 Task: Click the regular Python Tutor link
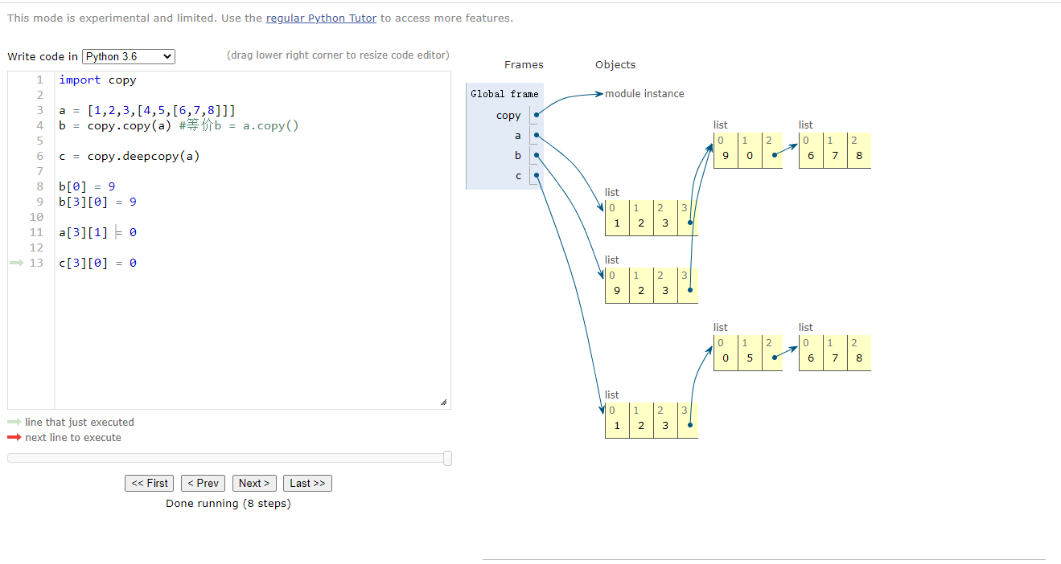click(321, 18)
